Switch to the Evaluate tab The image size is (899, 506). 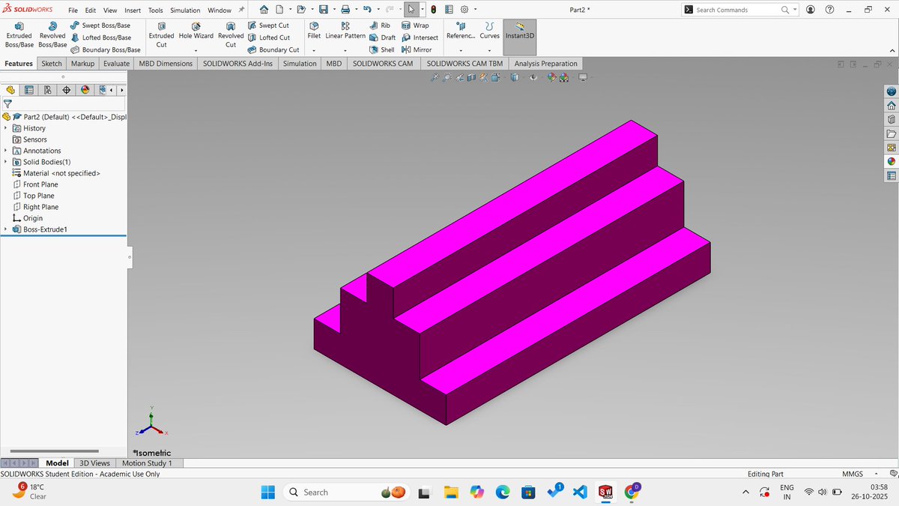(116, 64)
